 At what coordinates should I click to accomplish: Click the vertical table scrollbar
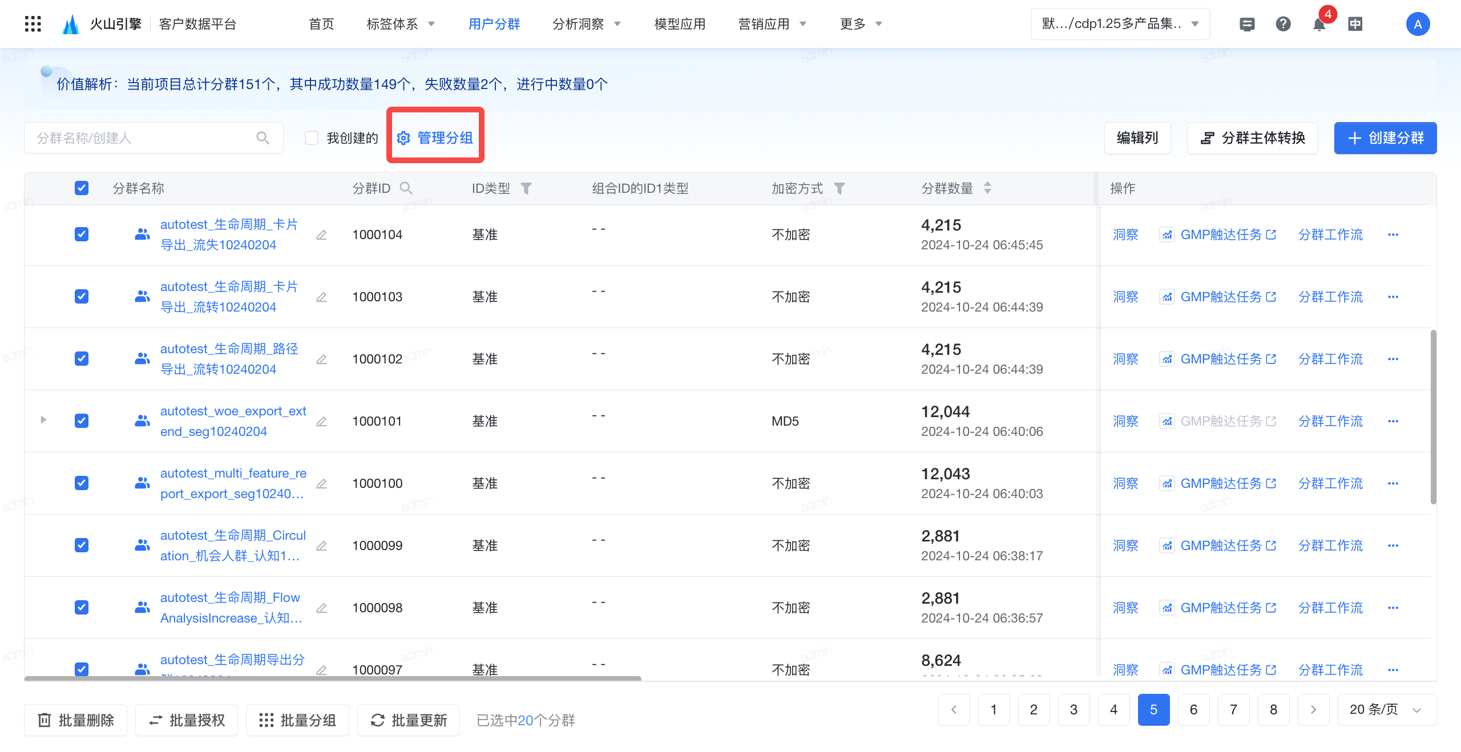pyautogui.click(x=1433, y=417)
